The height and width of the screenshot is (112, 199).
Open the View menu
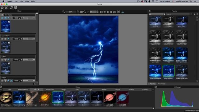[x=27, y=1]
